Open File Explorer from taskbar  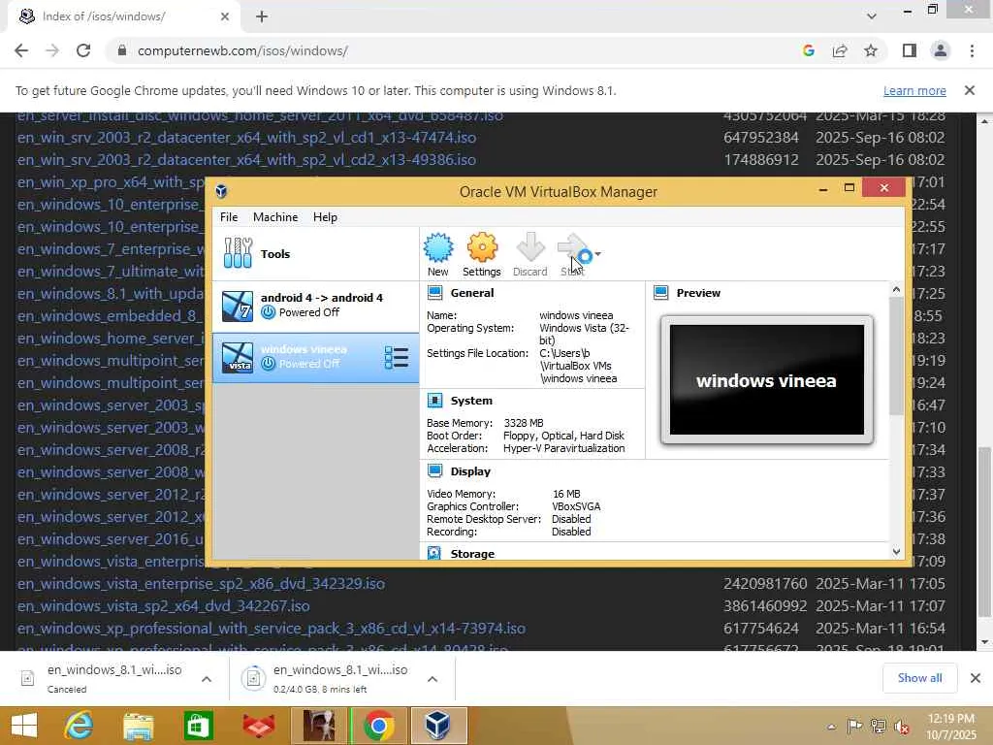[138, 726]
